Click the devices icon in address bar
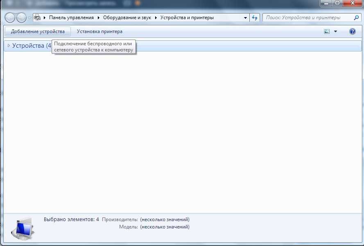364x246 pixels. click(37, 18)
